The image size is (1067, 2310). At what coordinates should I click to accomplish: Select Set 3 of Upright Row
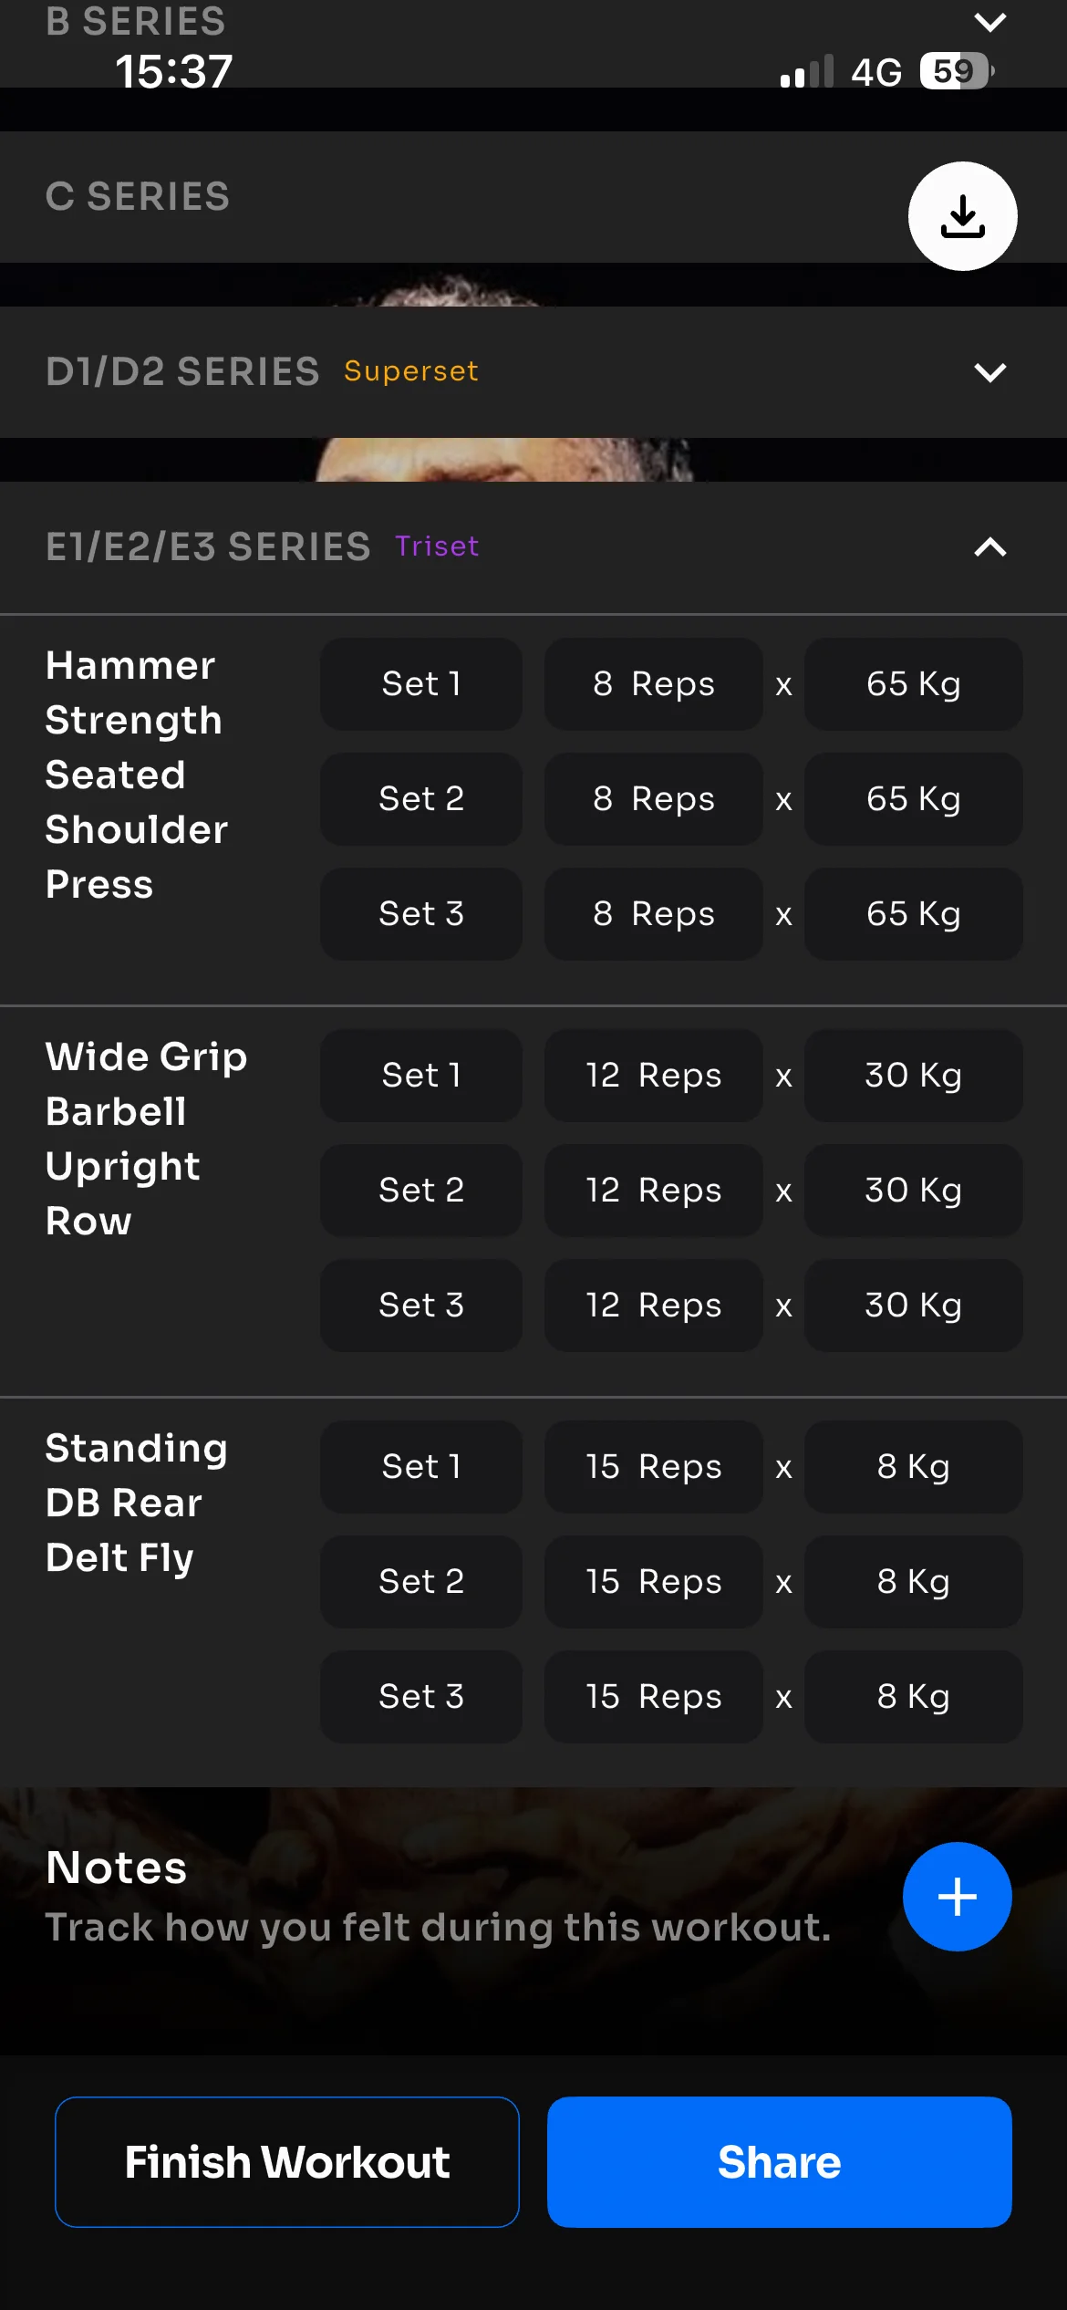[420, 1306]
